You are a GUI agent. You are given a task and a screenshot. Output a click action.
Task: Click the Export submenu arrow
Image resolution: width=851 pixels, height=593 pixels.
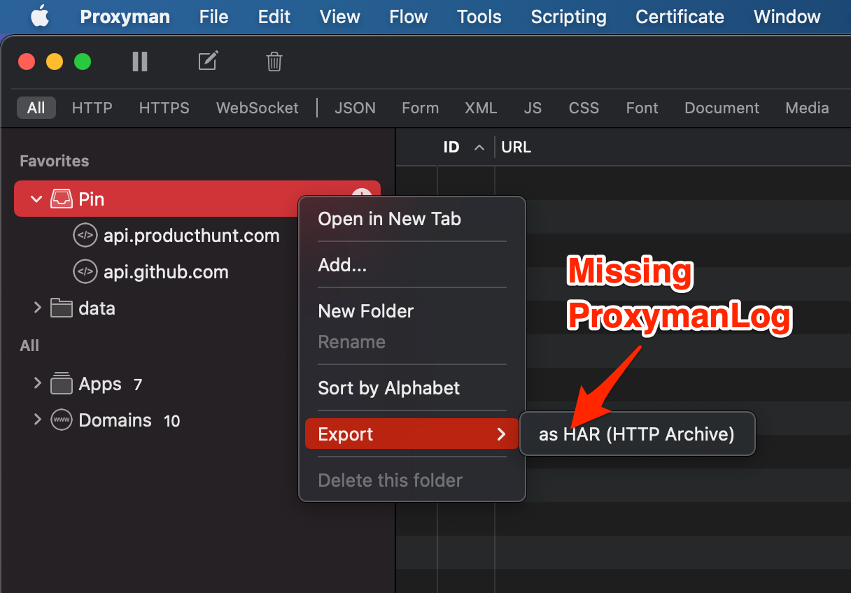tap(501, 434)
